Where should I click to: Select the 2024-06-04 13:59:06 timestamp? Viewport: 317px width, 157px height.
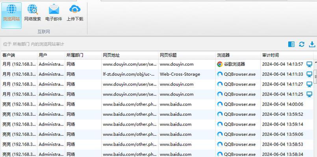(283, 134)
